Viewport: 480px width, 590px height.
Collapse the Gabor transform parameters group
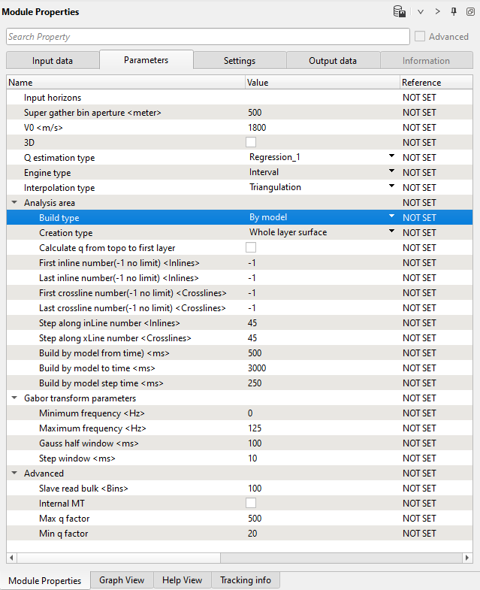click(x=15, y=398)
